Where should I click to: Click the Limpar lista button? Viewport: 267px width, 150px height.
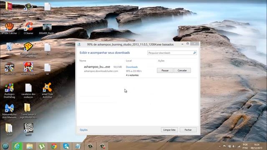point(169,130)
